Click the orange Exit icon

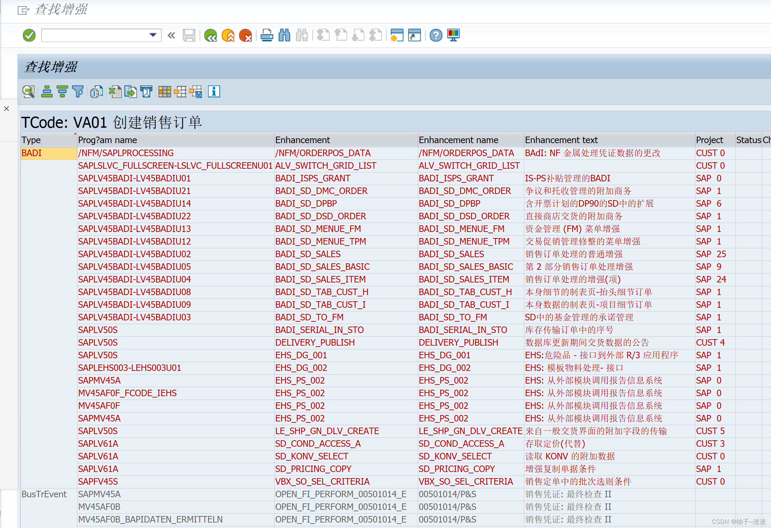(228, 35)
